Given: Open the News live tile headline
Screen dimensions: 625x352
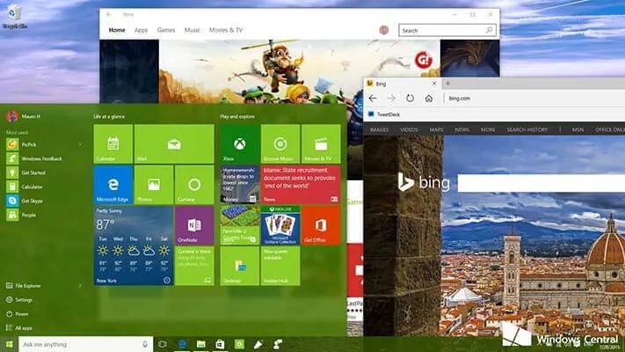Looking at the screenshot, I should coord(301,185).
